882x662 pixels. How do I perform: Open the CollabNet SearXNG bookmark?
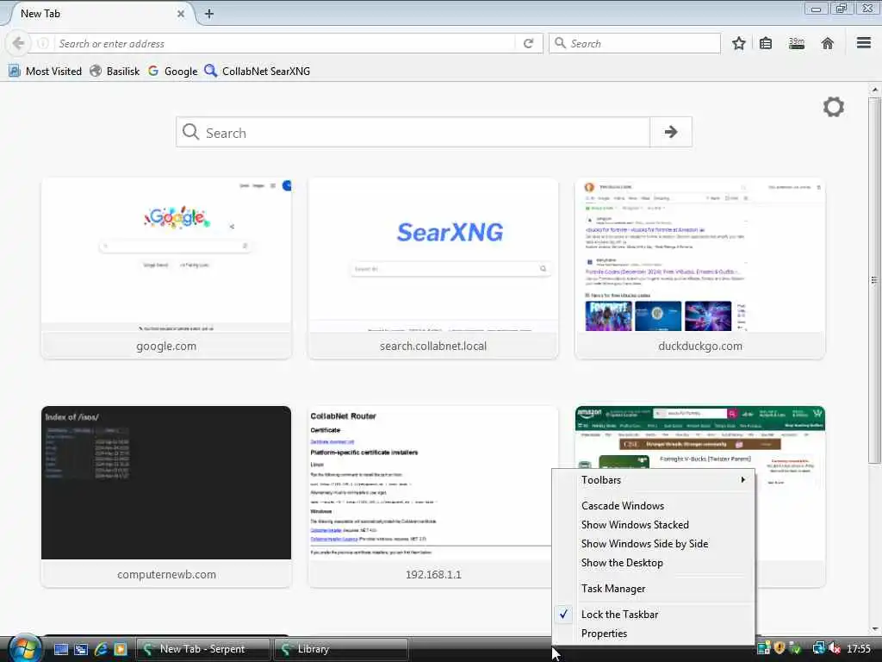tap(257, 71)
